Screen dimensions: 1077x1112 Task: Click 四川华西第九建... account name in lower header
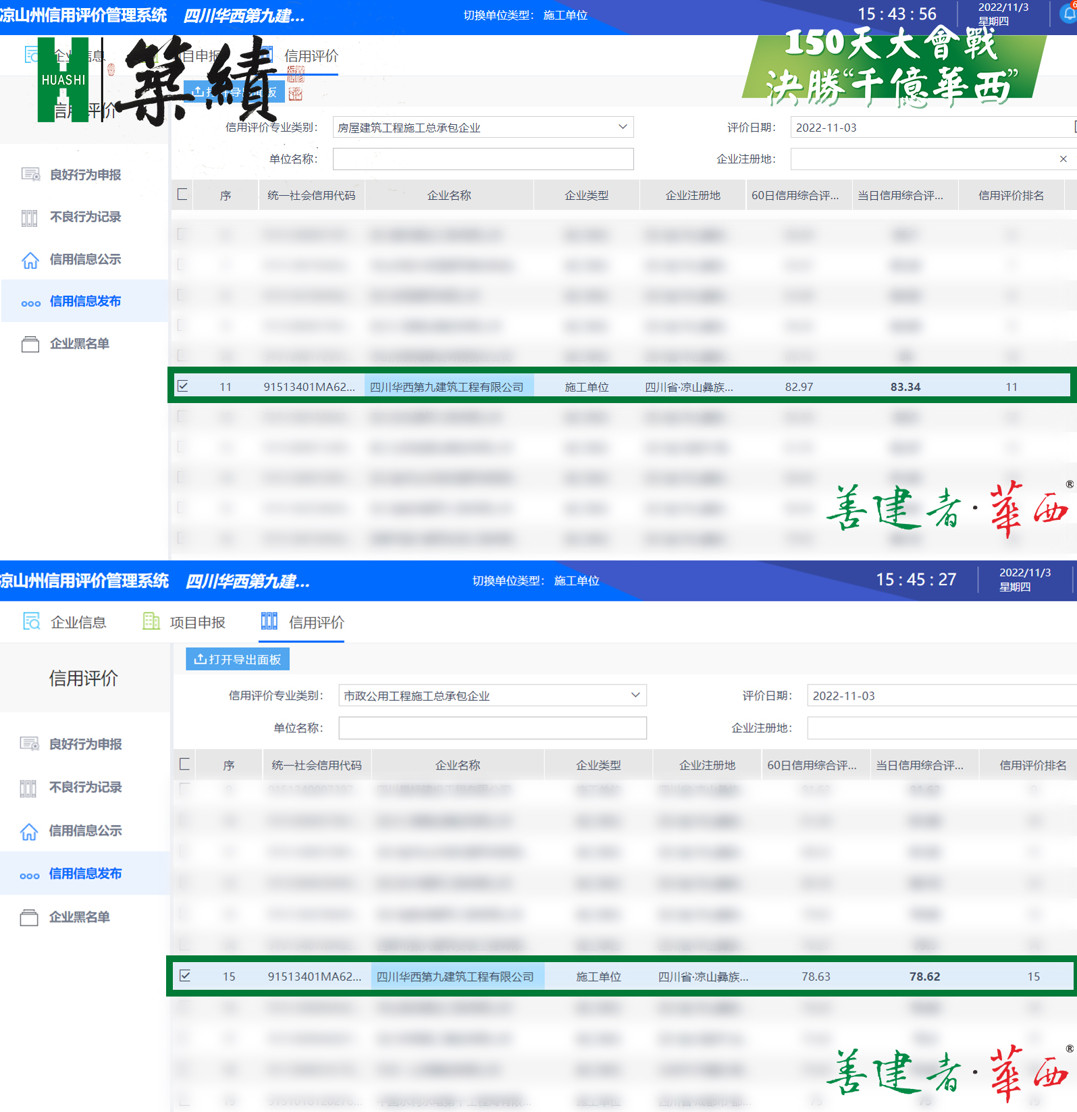tap(248, 581)
